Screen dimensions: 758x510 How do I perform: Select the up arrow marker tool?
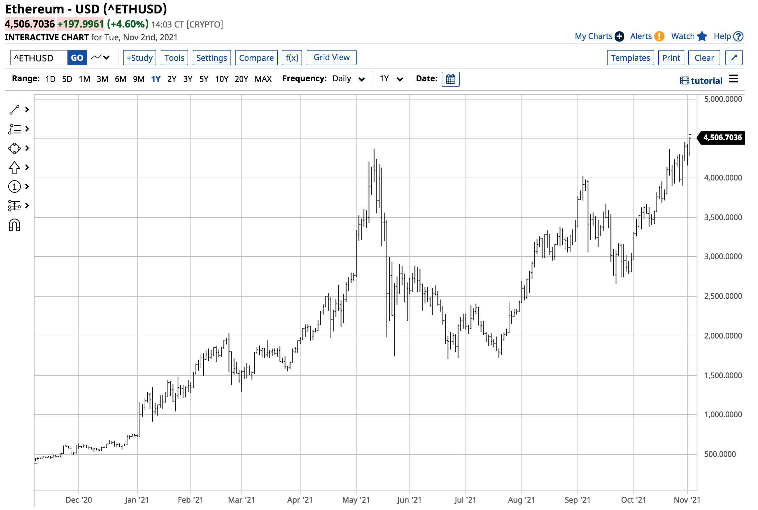point(14,168)
